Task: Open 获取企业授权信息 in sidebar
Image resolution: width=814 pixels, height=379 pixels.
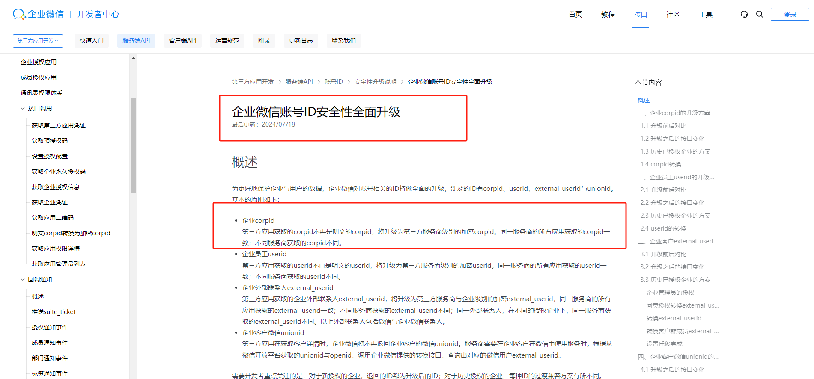Action: (56, 187)
